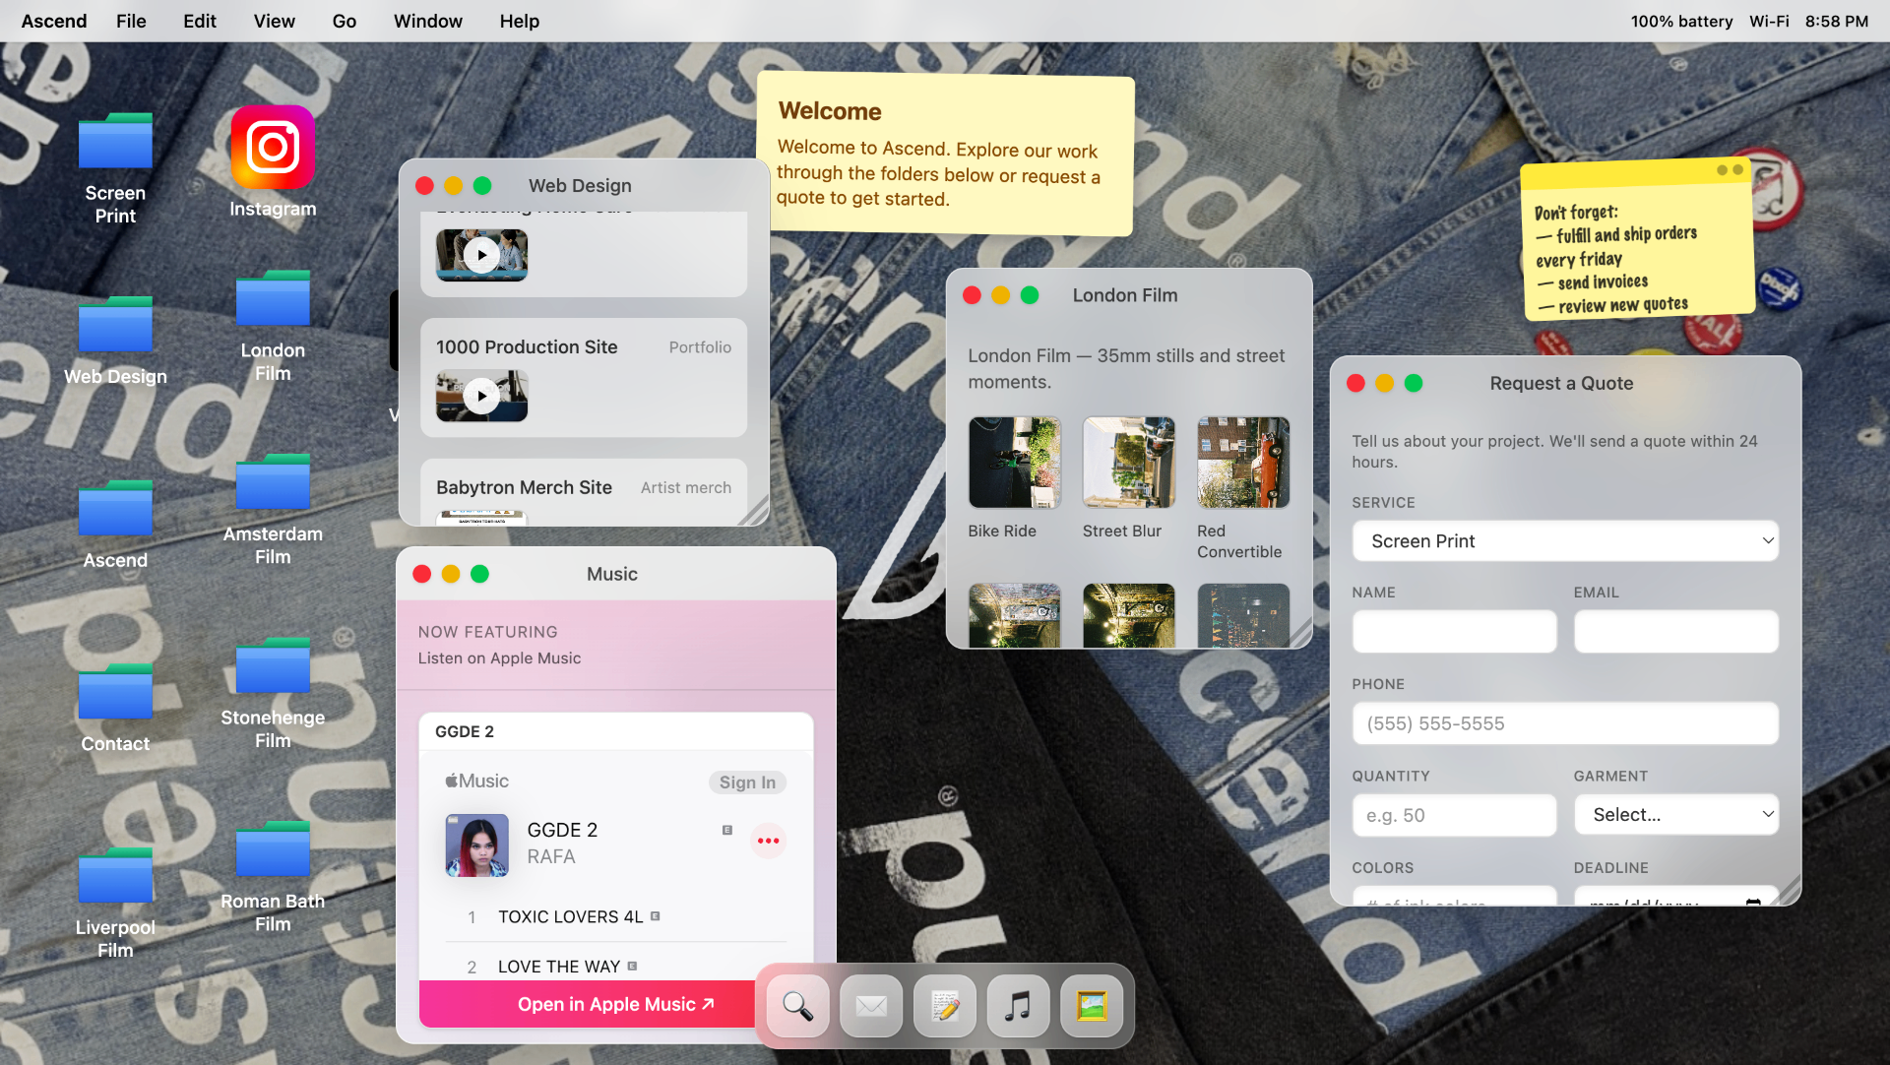Click the London Film description text
The image size is (1890, 1065).
pos(1126,368)
